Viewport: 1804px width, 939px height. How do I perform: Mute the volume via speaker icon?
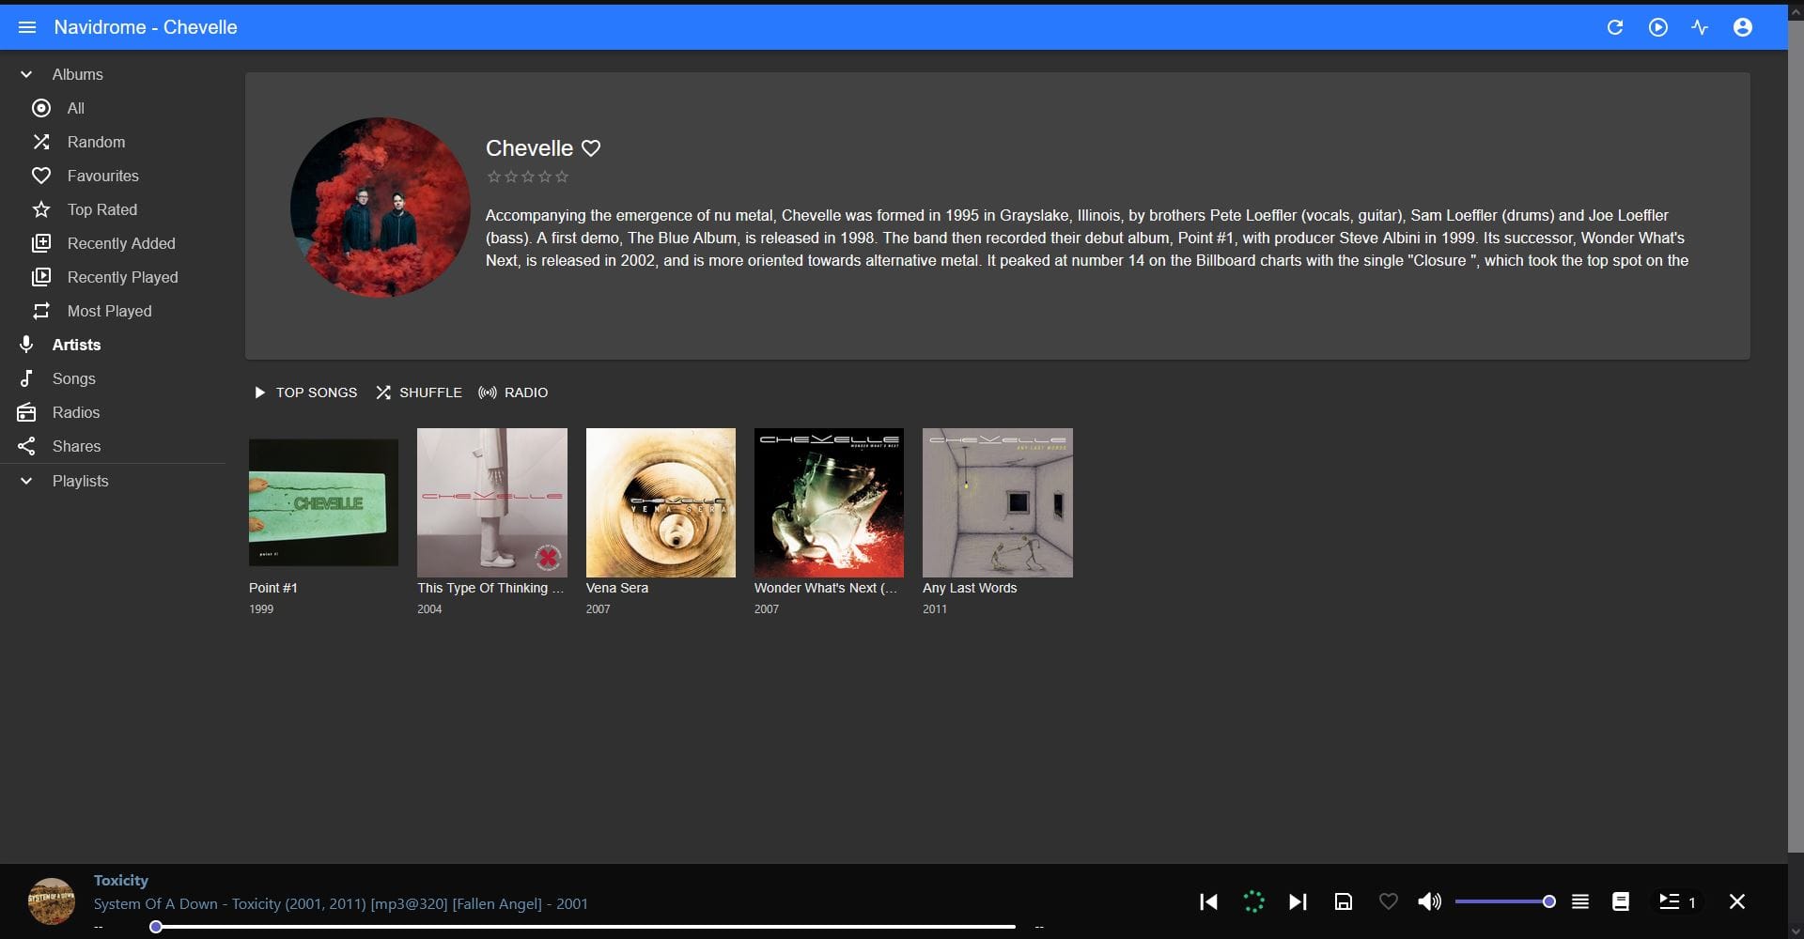[x=1429, y=901]
